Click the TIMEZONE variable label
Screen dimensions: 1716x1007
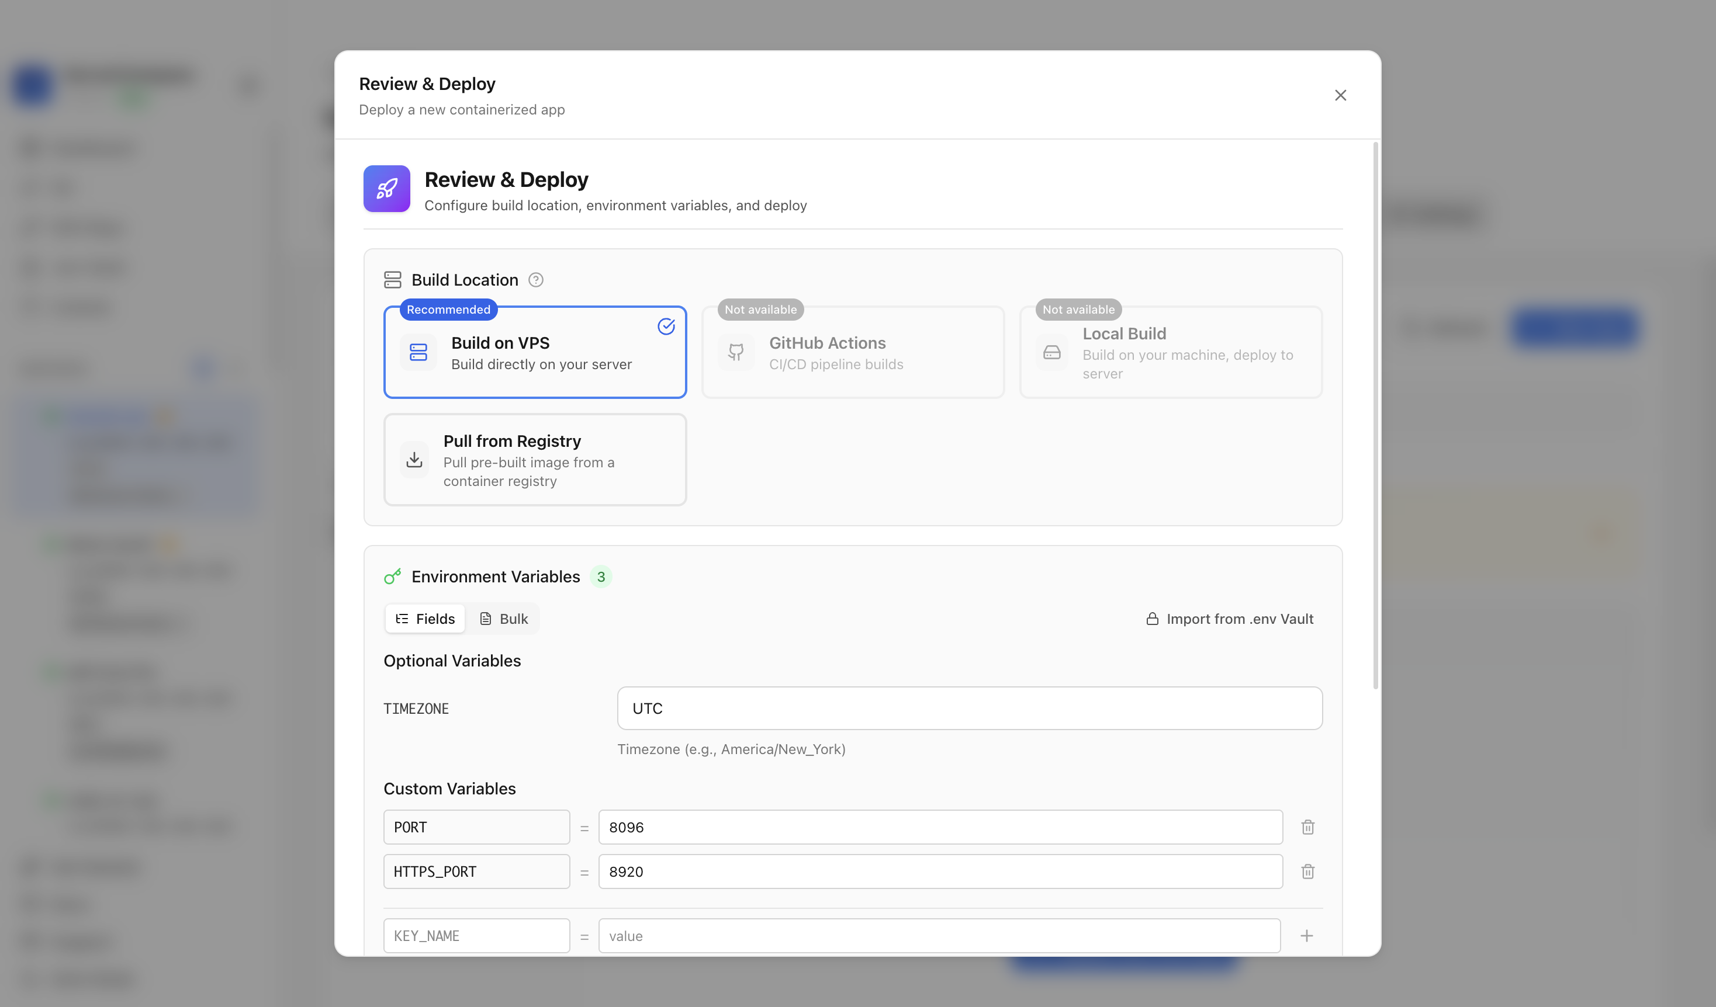click(x=416, y=709)
